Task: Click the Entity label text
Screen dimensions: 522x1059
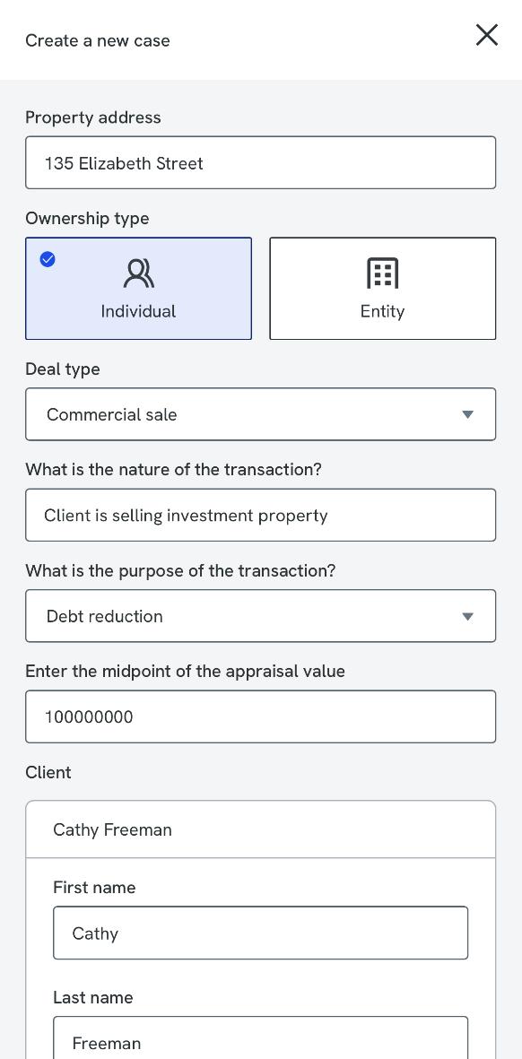Action: pyautogui.click(x=382, y=311)
